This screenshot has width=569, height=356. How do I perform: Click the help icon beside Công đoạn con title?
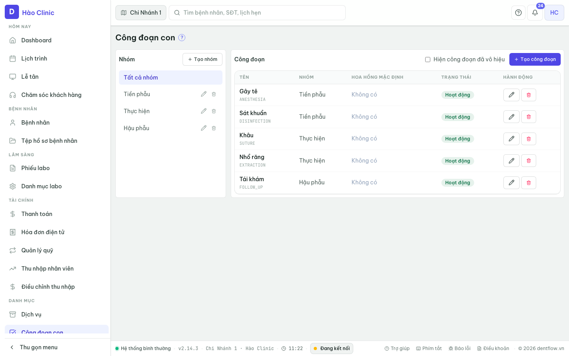182,38
